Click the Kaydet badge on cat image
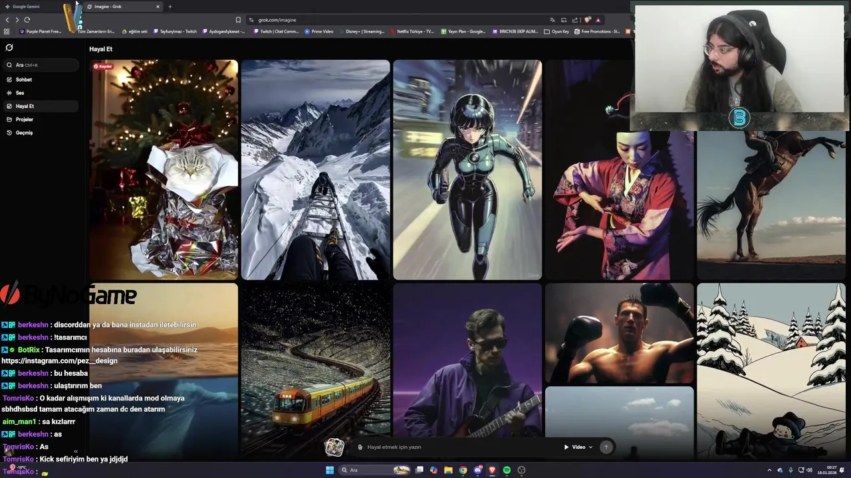 tap(102, 66)
